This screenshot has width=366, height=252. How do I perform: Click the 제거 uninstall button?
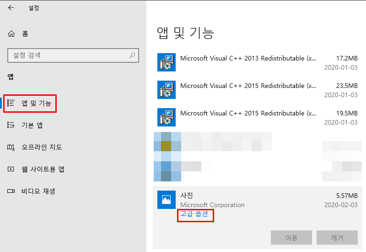[x=337, y=237]
